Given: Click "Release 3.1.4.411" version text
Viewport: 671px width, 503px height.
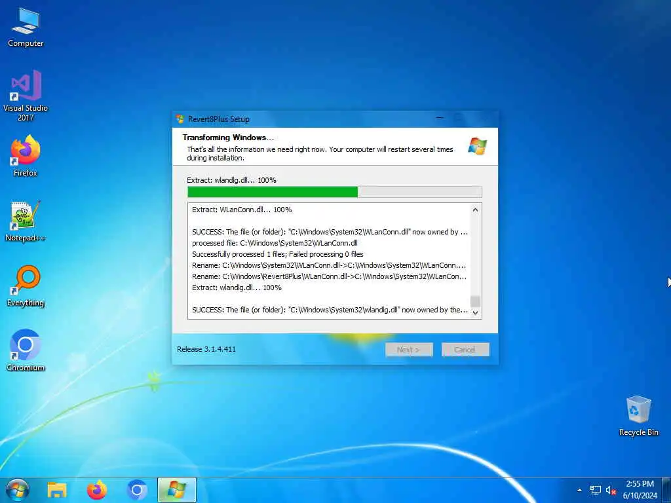Looking at the screenshot, I should point(206,349).
